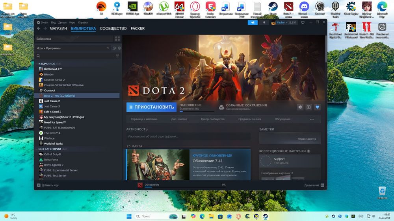Go back with Steam left arrow
This screenshot has width=394, height=221.
[x=39, y=28]
